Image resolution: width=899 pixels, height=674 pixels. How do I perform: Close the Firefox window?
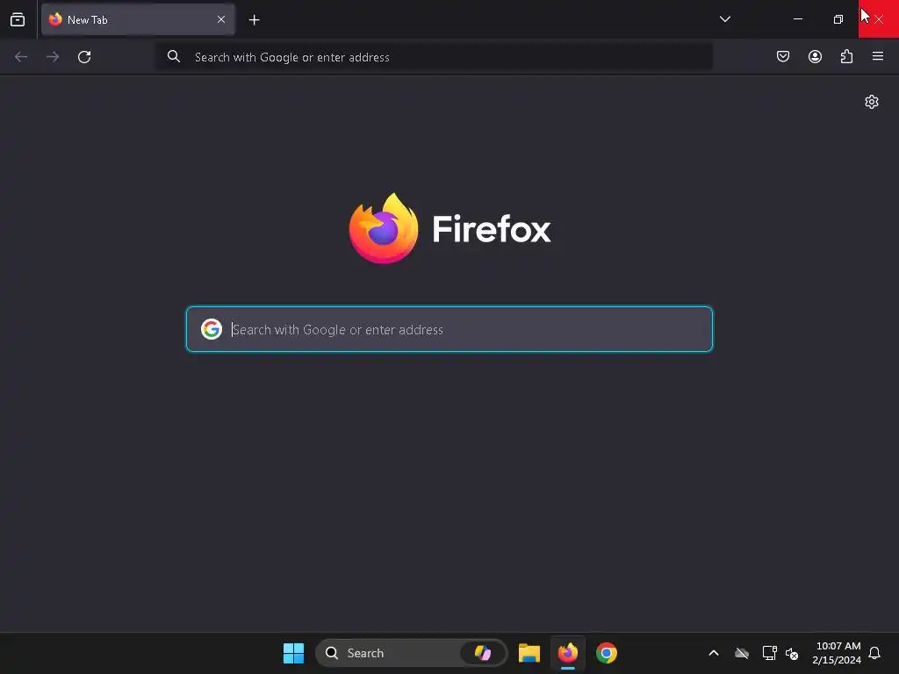coord(878,19)
